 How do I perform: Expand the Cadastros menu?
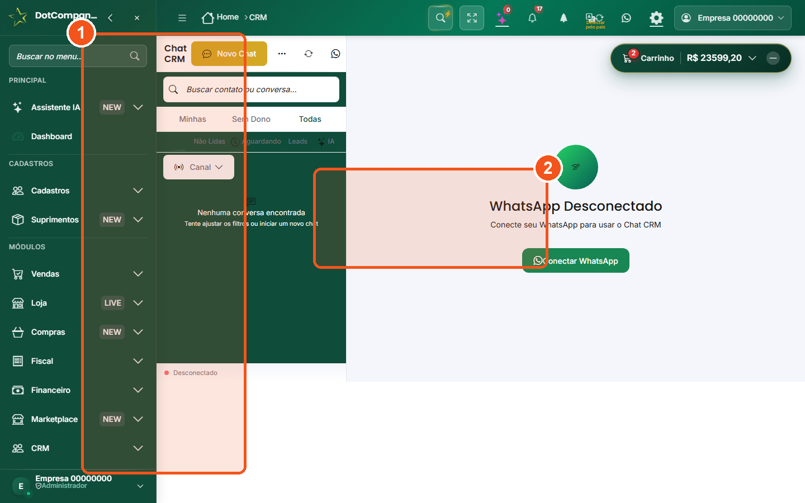[x=138, y=191]
